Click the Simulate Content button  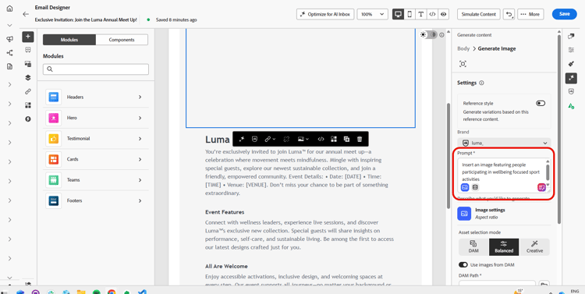[x=479, y=14]
